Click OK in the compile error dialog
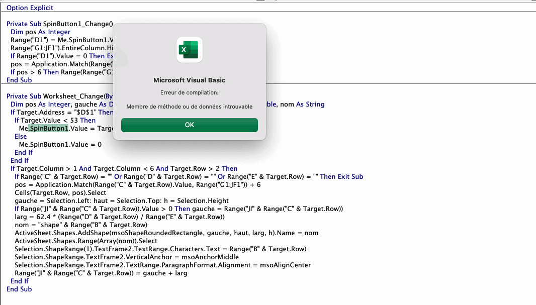The width and height of the screenshot is (536, 305). pos(190,125)
